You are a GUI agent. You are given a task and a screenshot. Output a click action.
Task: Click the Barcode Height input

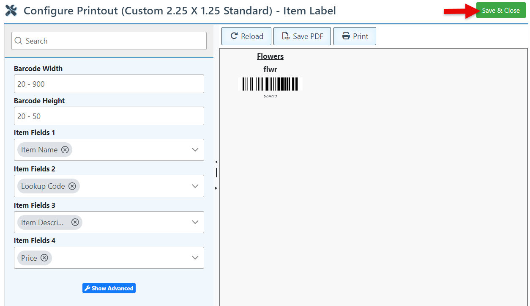(x=109, y=116)
